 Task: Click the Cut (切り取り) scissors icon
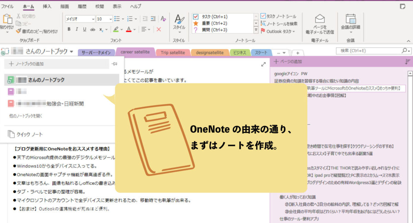coord(18,16)
